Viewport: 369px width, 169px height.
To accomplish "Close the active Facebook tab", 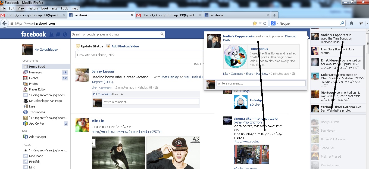I will (132, 15).
